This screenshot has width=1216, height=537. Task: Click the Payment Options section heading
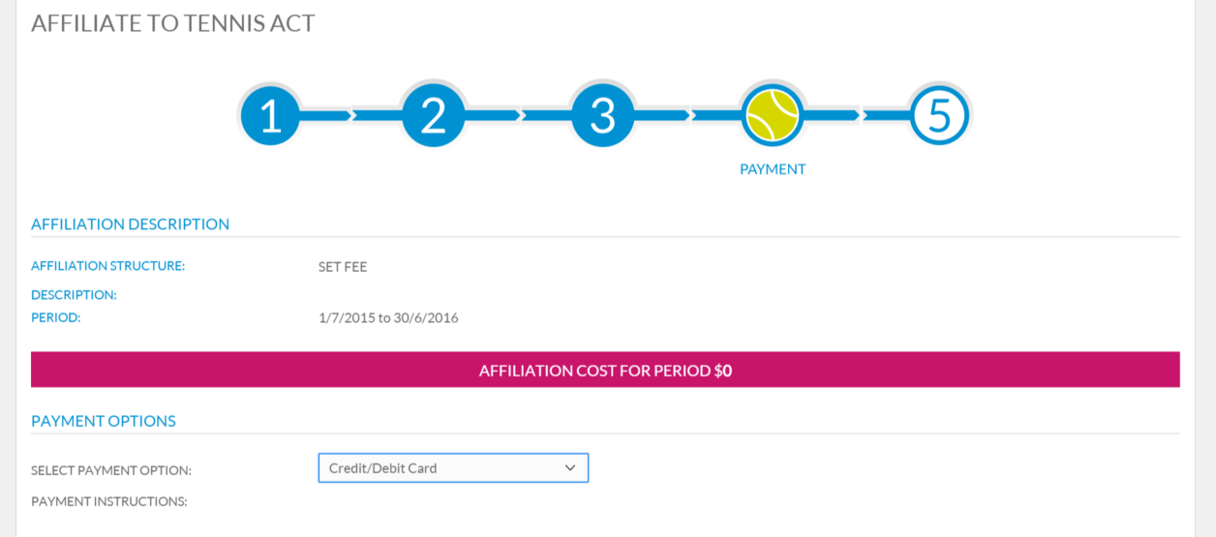pos(104,422)
